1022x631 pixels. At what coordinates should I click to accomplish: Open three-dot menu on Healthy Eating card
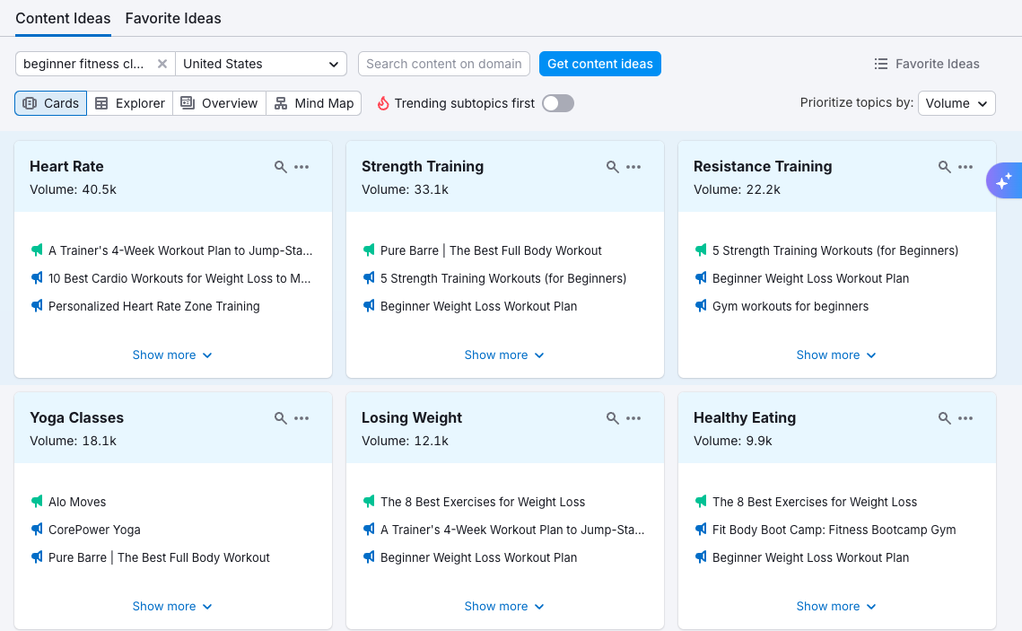[x=965, y=418]
